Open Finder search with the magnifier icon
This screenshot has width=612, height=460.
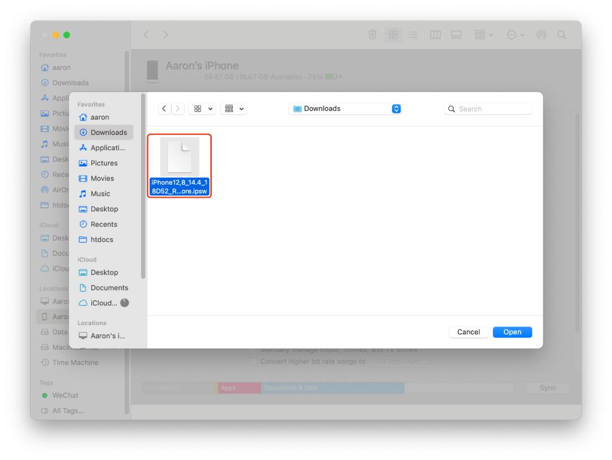click(562, 35)
